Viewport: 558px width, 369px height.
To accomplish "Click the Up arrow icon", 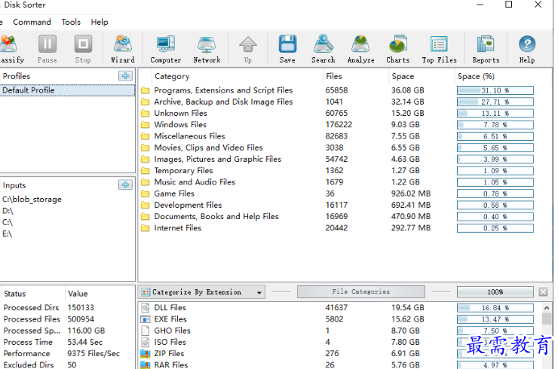I will click(247, 49).
